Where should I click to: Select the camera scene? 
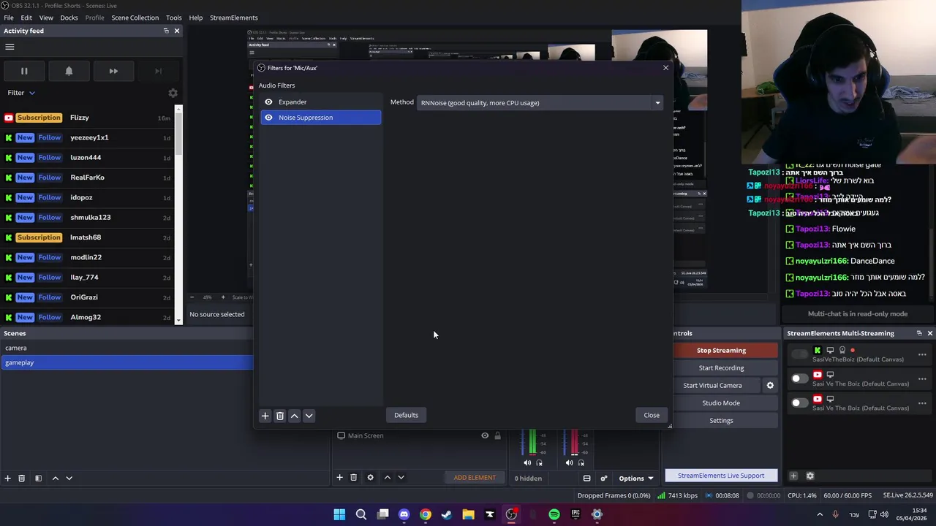(x=127, y=348)
